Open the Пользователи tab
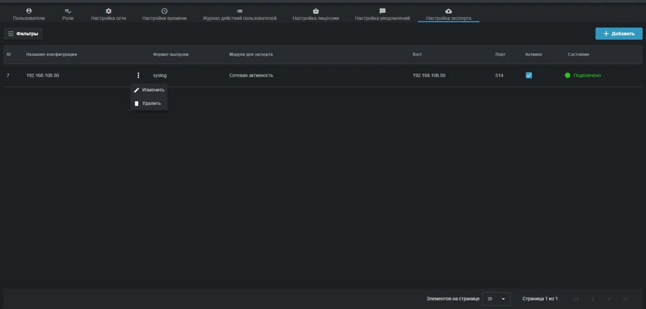This screenshot has height=309, width=646. tap(29, 14)
